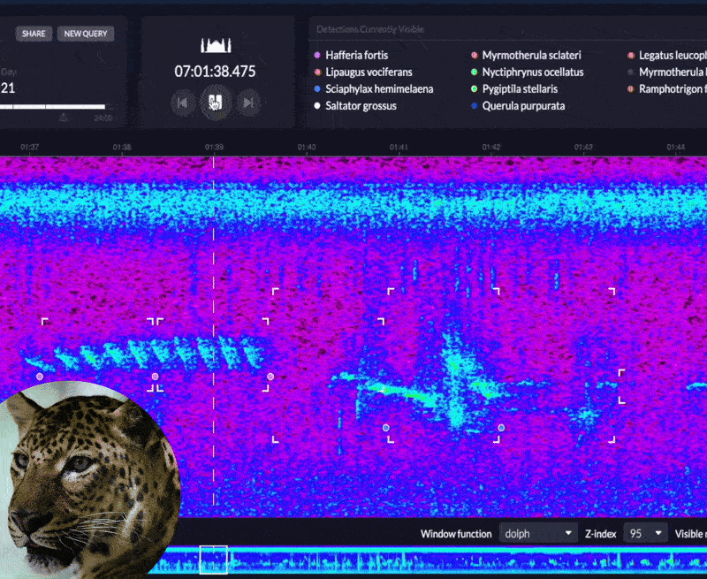Start a NEW QUERY
Viewport: 707px width, 579px height.
pos(86,34)
